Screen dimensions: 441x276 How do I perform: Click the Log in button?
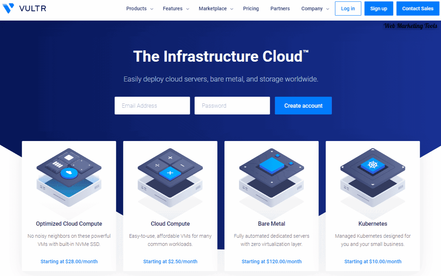[348, 9]
